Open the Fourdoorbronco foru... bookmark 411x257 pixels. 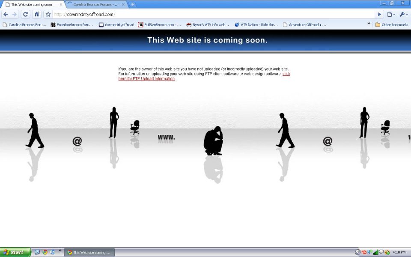tap(72, 25)
